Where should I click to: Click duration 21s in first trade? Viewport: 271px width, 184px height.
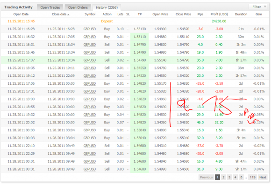pyautogui.click(x=241, y=29)
